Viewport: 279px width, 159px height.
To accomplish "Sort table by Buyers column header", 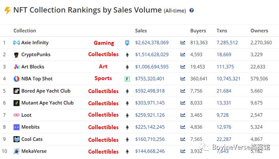I will 198,31.
